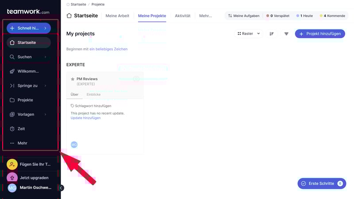Image resolution: width=354 pixels, height=199 pixels.
Task: Click the tag icon beside Schlagwort hinzufügen
Action: [x=72, y=106]
